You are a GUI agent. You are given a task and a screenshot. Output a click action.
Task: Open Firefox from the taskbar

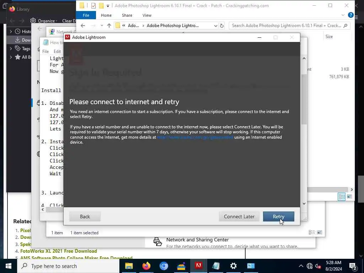[146, 266]
